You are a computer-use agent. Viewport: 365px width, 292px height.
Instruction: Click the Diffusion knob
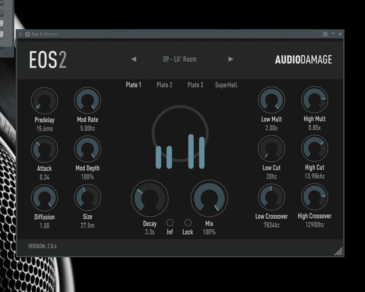[x=45, y=198]
